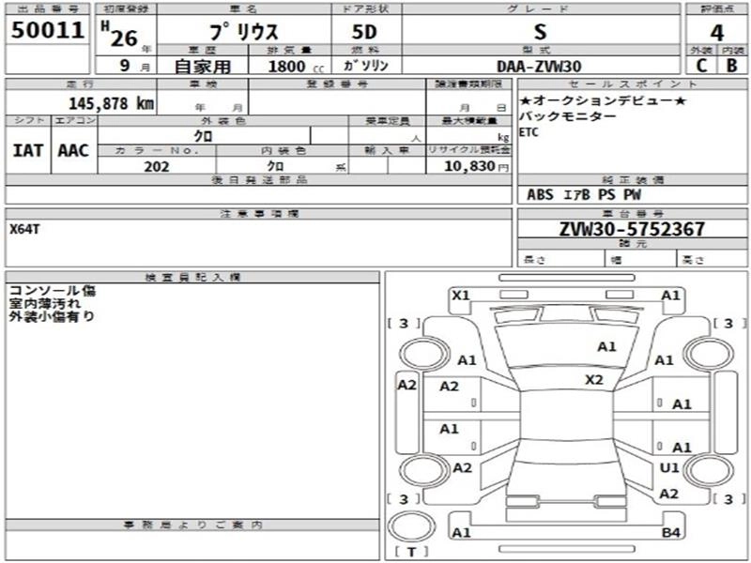Select the セールスポイント section header
Image resolution: width=751 pixels, height=563 pixels.
point(632,84)
